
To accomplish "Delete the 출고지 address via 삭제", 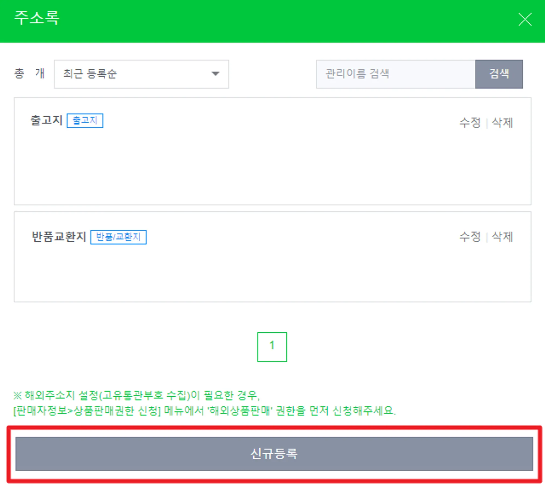I will click(x=502, y=122).
